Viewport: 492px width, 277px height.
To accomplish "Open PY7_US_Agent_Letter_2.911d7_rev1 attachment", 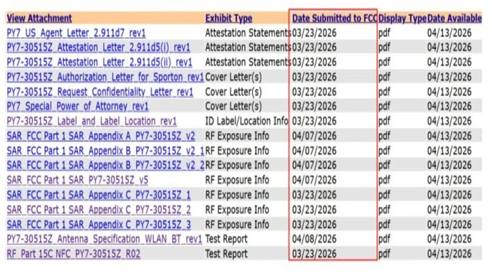I will (x=76, y=33).
